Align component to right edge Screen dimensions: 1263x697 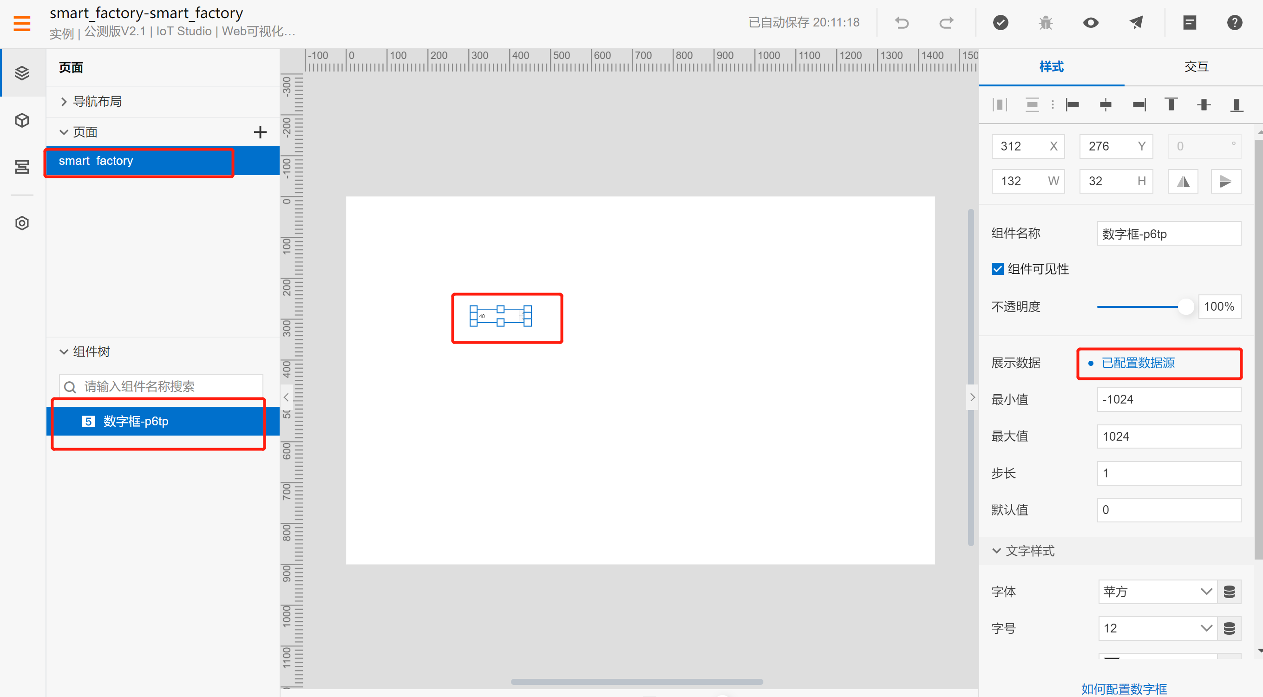(x=1139, y=104)
